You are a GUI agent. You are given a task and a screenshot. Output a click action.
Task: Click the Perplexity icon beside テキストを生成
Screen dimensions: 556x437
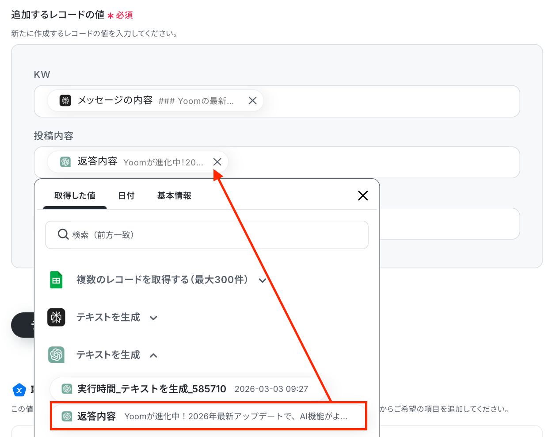56,317
